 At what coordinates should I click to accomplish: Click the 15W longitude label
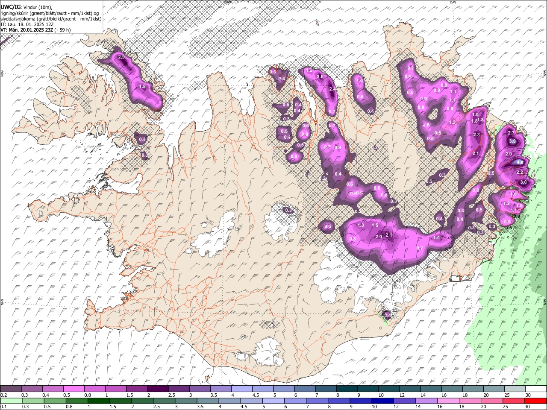(x=453, y=2)
